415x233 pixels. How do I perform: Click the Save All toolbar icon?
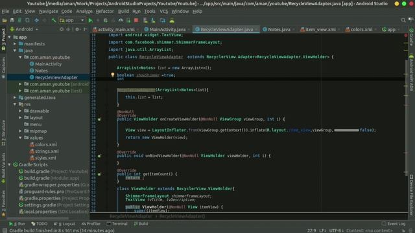12,20
